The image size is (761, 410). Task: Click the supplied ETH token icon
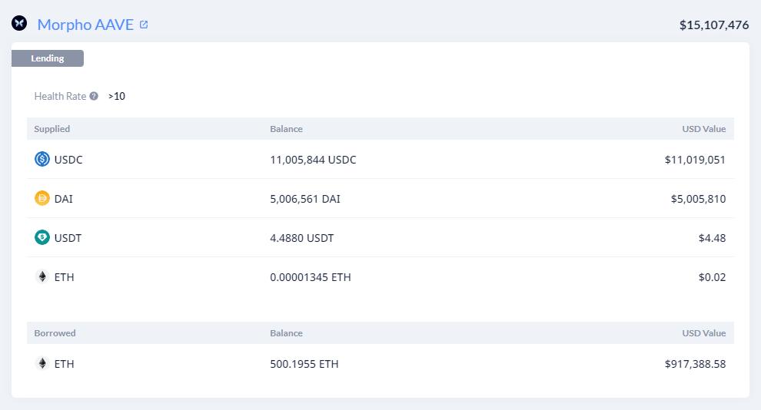point(42,277)
